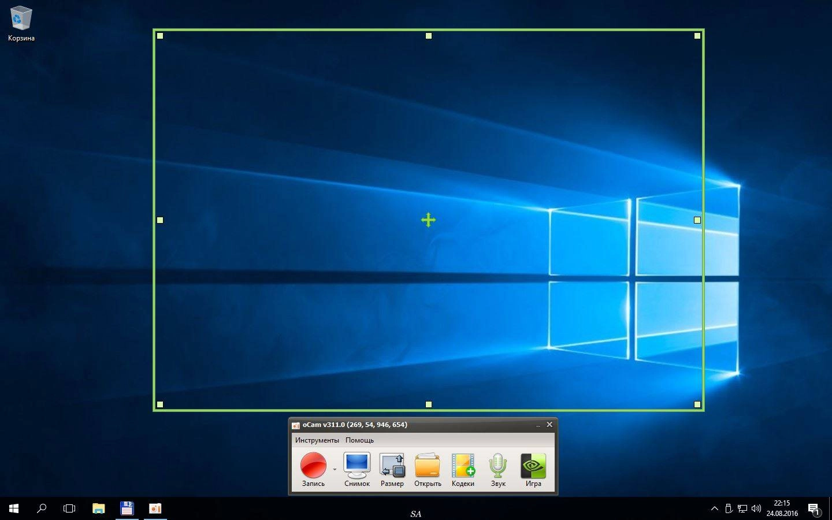The height and width of the screenshot is (520, 832).
Task: Open the Action Center notifications icon
Action: (x=814, y=509)
